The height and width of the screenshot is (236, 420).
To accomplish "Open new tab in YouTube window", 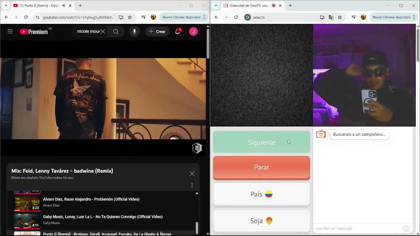I will coord(80,6).
